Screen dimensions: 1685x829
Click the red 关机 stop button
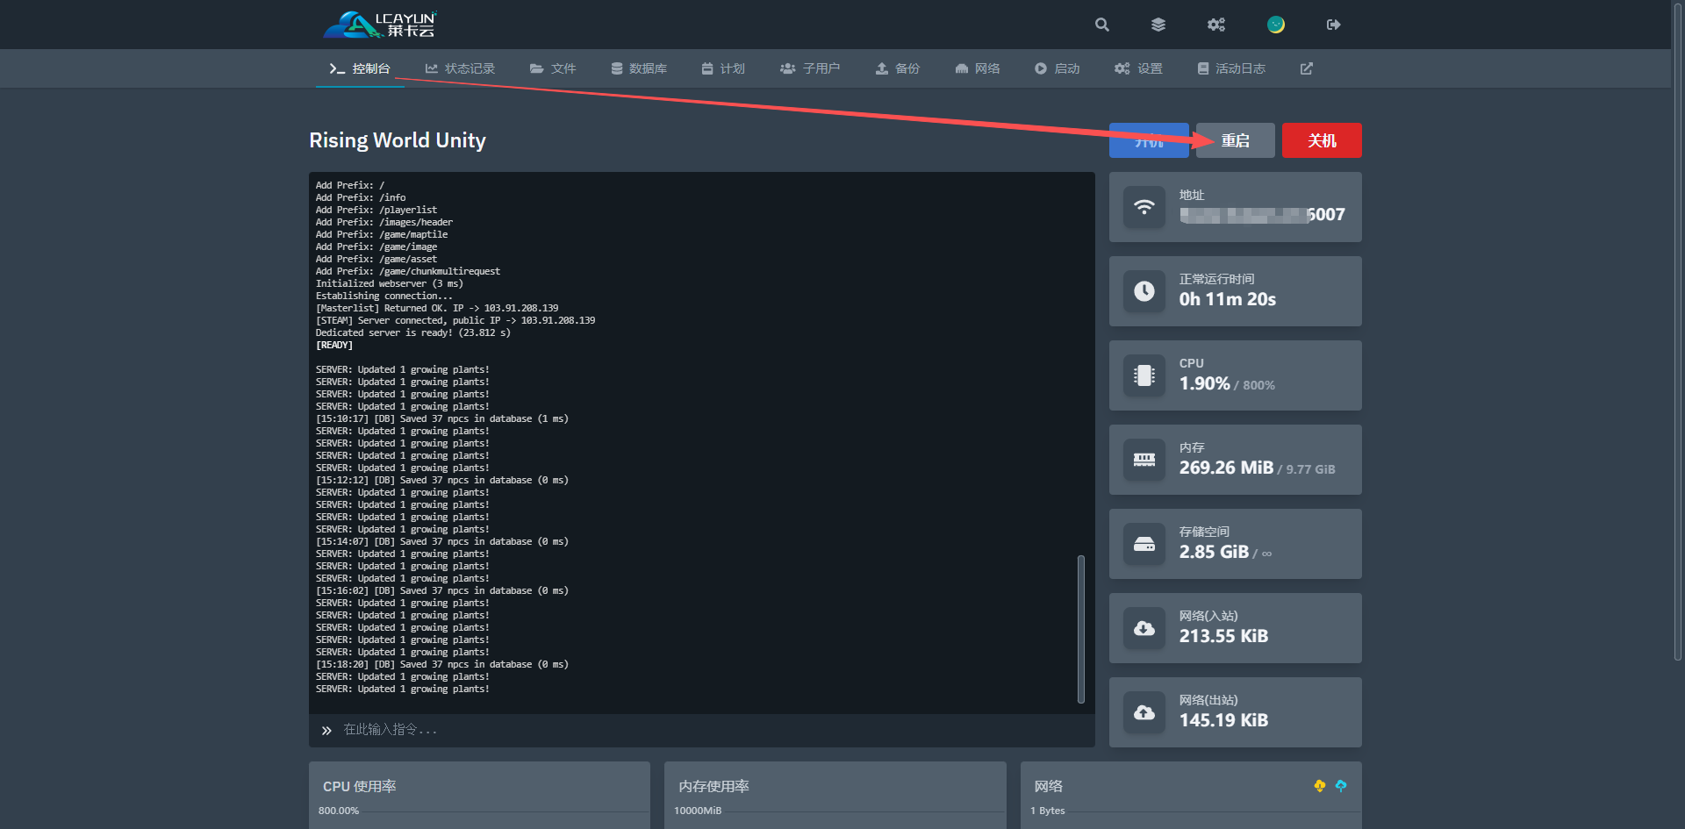click(1322, 140)
